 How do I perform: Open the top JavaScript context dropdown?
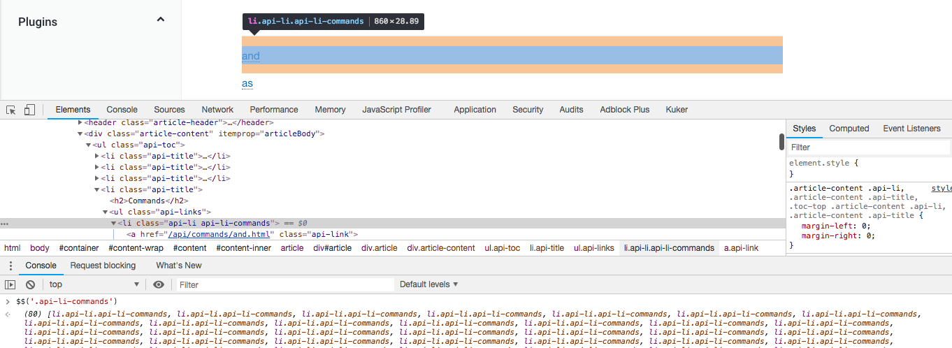(94, 284)
